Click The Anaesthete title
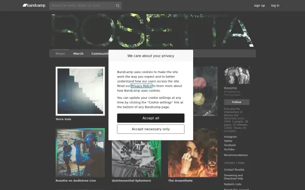The width and height of the screenshot is (305, 190). (x=180, y=180)
